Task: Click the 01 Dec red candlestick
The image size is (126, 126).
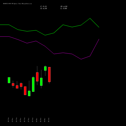Action: tap(37, 77)
